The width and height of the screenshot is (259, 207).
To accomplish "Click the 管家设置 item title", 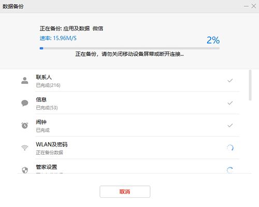I will point(47,167).
